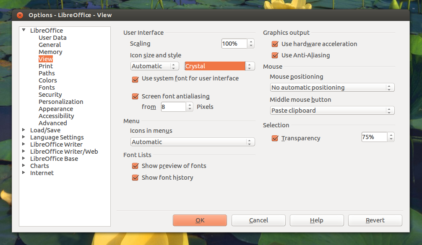Expand the Load/Save section
The image size is (422, 245).
[x=24, y=130]
